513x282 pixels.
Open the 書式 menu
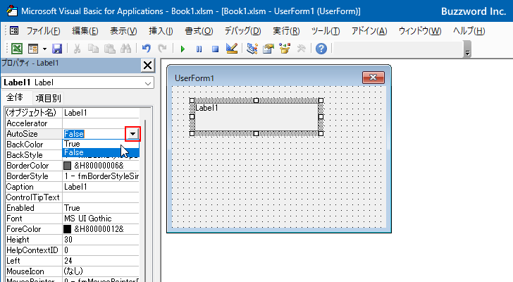199,31
